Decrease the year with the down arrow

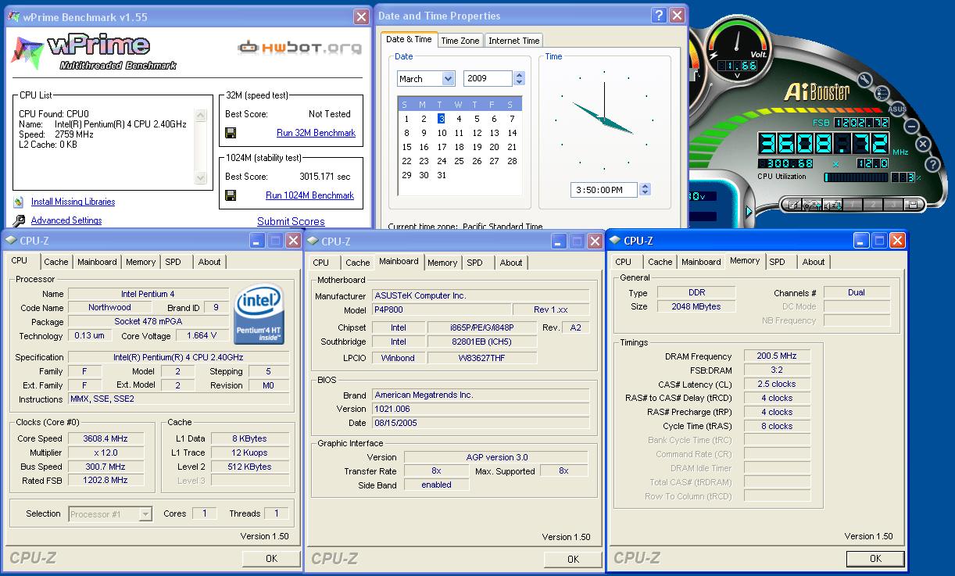[520, 82]
